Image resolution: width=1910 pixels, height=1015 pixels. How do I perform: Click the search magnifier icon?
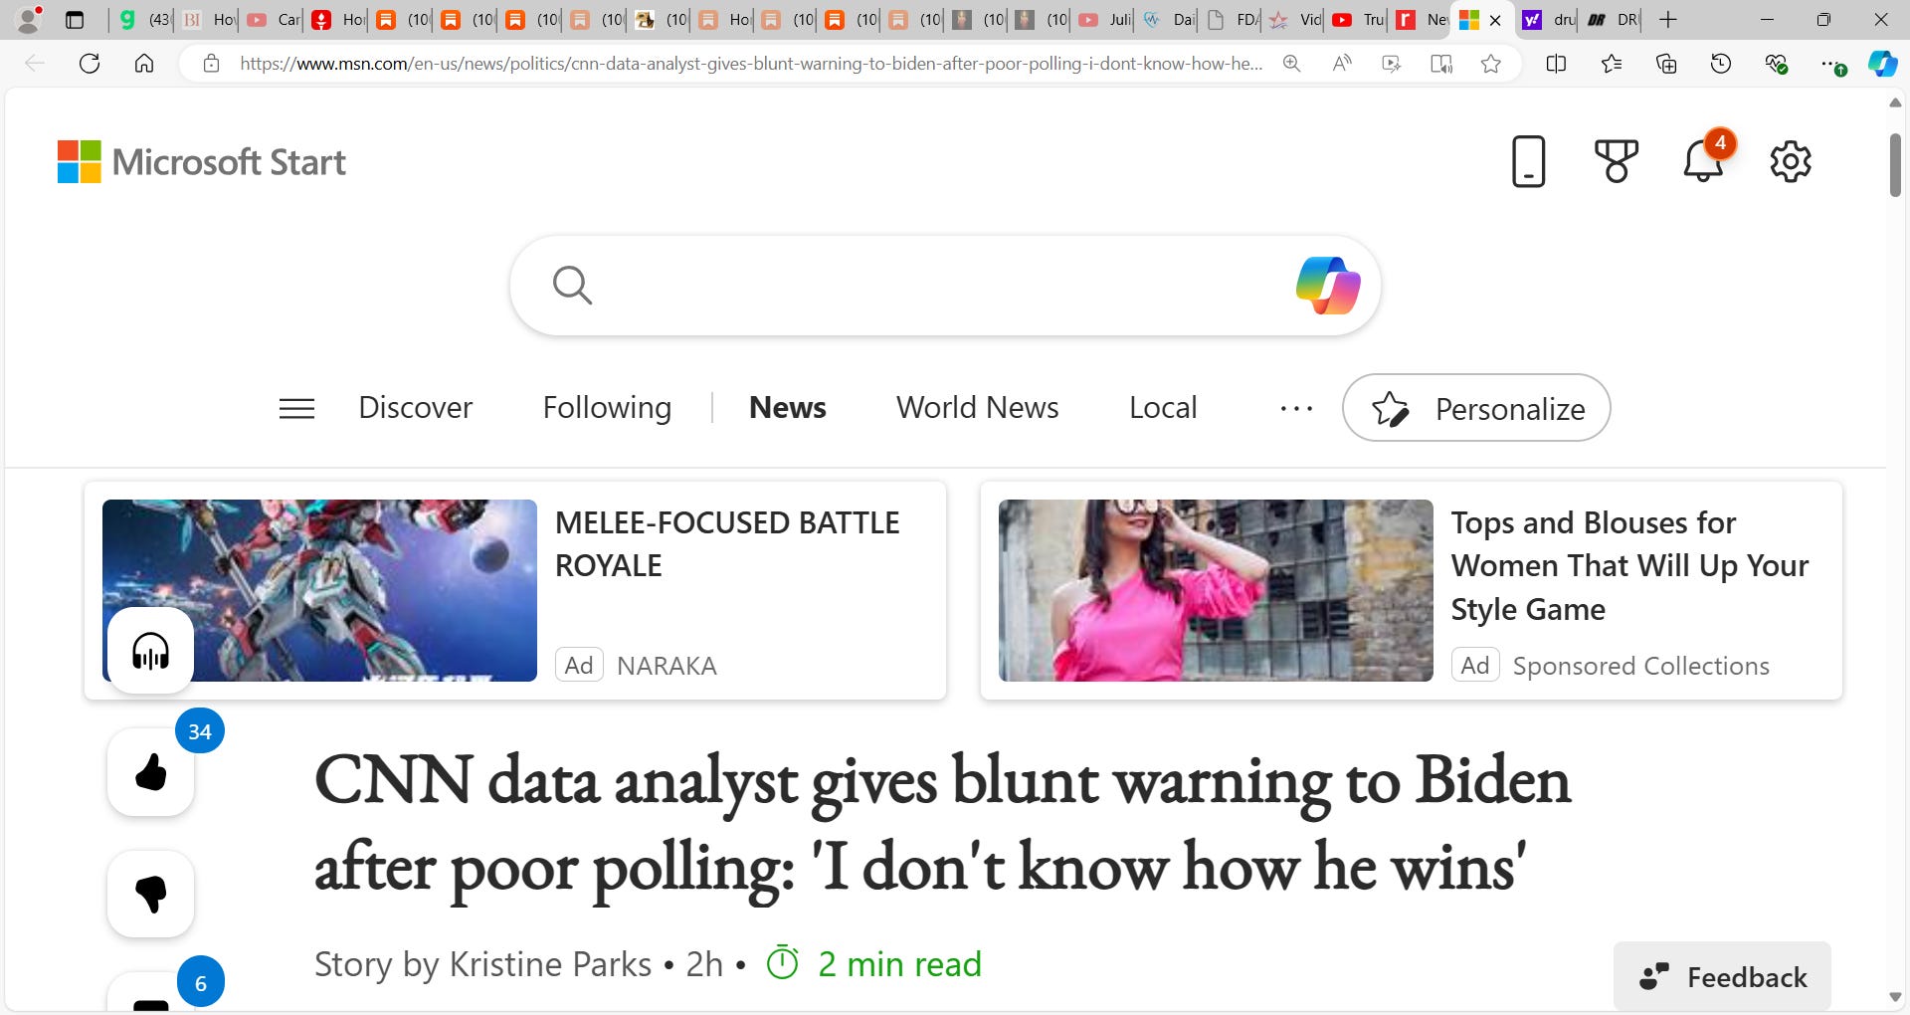[572, 286]
